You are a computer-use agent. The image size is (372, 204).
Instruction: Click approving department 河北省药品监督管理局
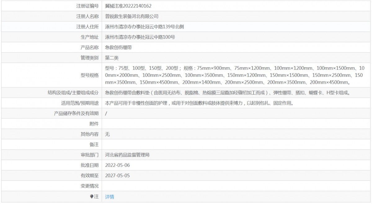tap(127, 154)
